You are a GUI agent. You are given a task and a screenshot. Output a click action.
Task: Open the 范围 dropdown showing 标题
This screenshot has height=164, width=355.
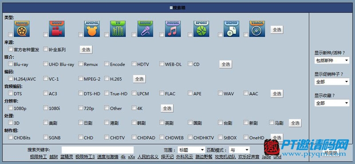click(191, 150)
